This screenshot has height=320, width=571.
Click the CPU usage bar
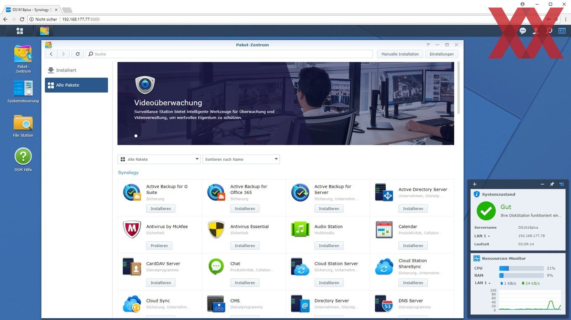(521, 268)
